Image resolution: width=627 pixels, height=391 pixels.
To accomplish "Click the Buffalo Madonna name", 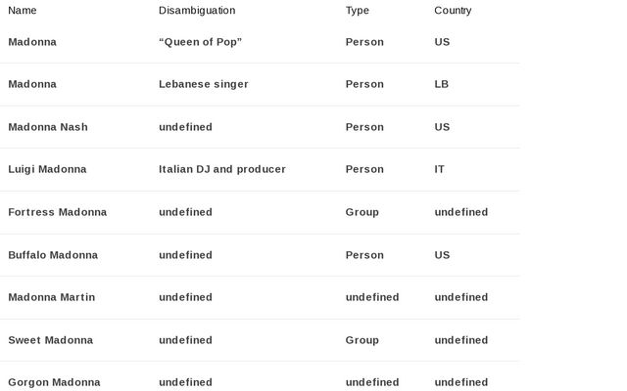I will [53, 255].
